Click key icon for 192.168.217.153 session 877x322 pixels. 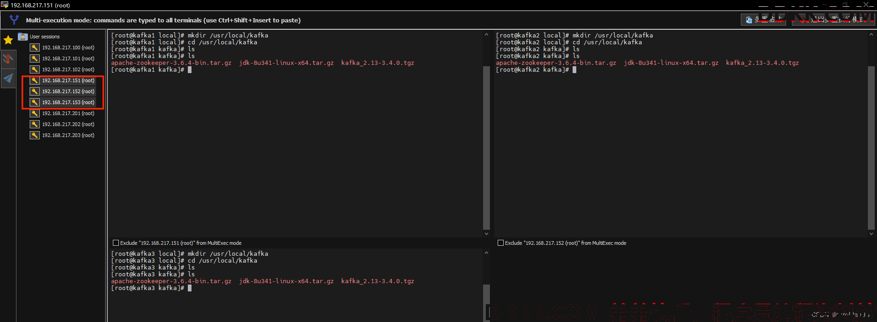pyautogui.click(x=35, y=102)
